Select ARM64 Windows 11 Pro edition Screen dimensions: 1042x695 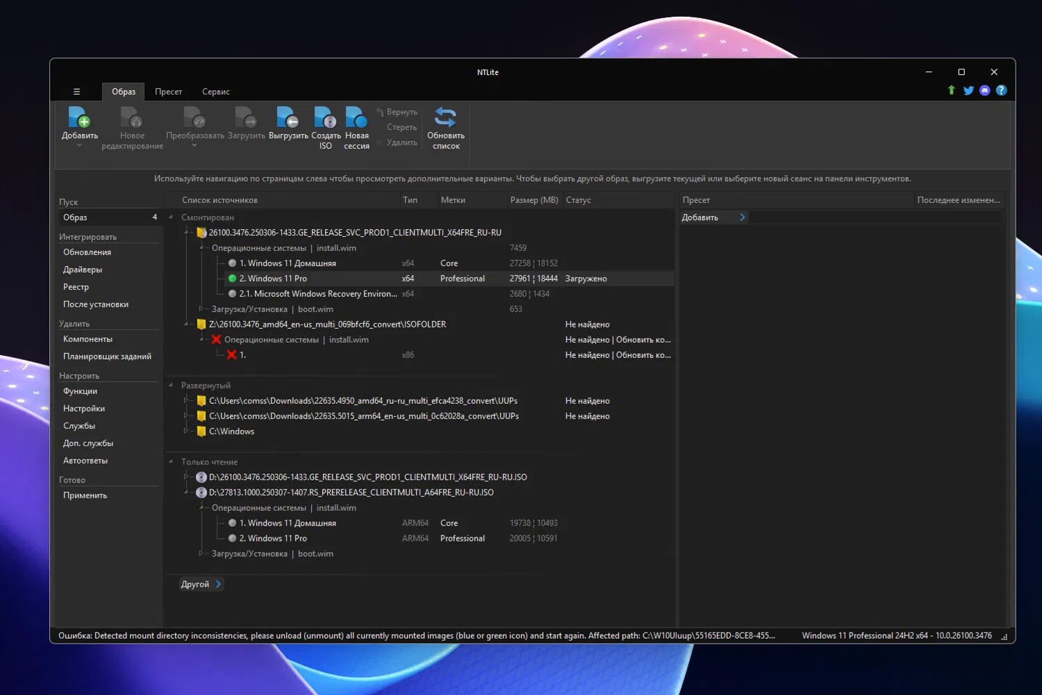273,539
